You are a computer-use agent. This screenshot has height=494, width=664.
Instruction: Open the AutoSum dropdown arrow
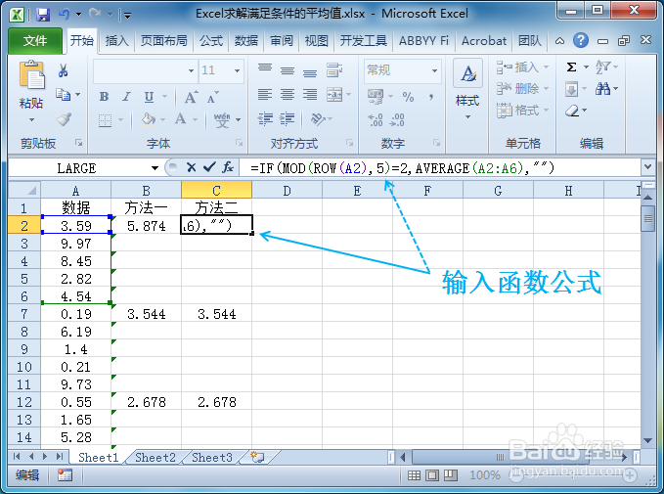tap(586, 67)
